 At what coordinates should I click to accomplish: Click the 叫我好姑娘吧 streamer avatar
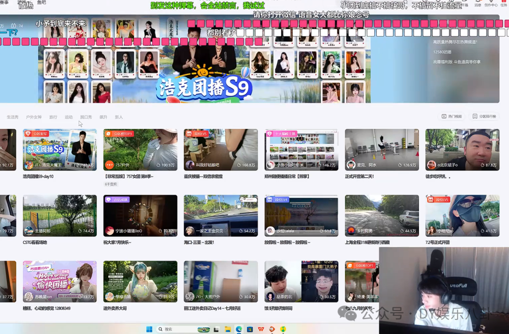(x=190, y=165)
